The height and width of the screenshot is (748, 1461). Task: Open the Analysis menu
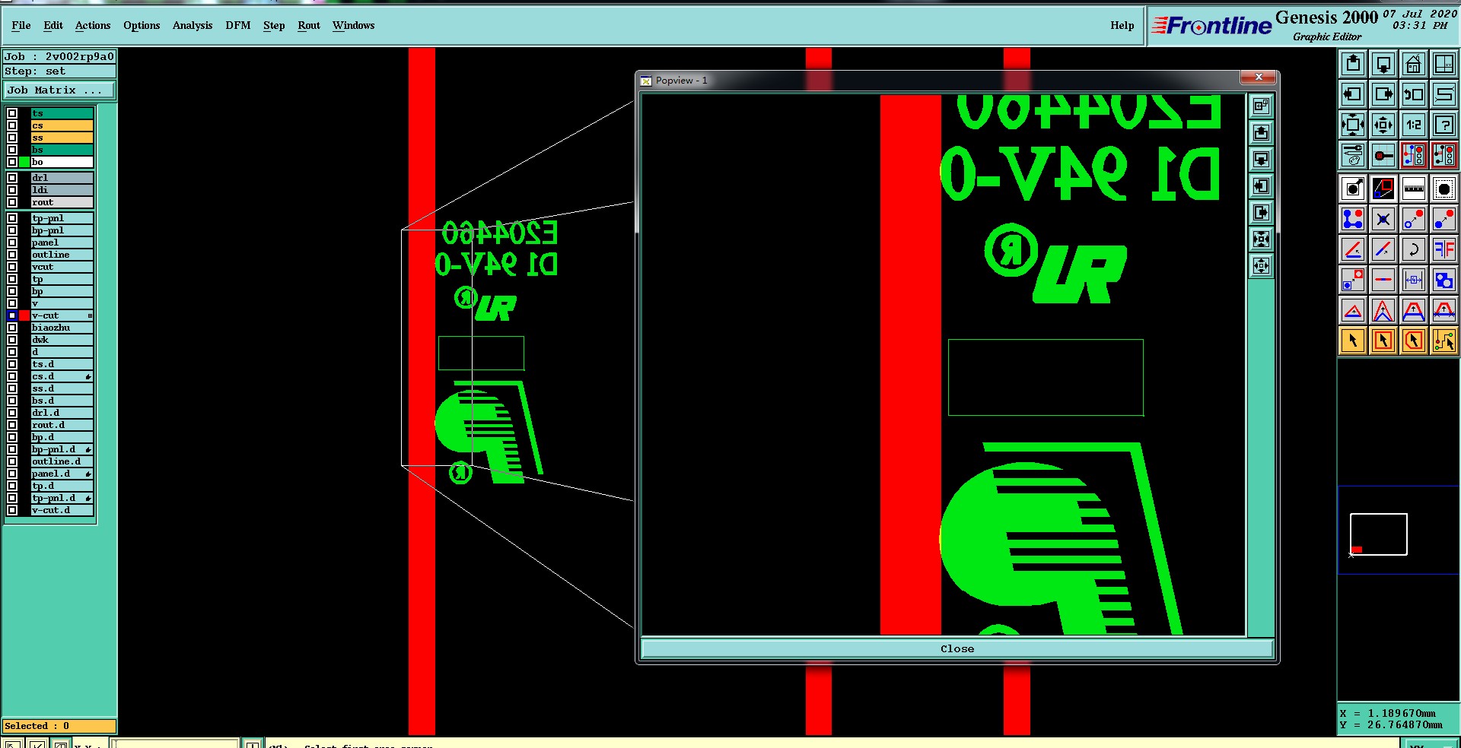point(193,25)
